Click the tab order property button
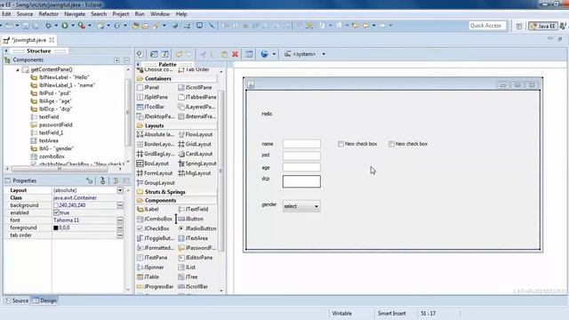Screen dimensions: 569x320 (x=120, y=236)
